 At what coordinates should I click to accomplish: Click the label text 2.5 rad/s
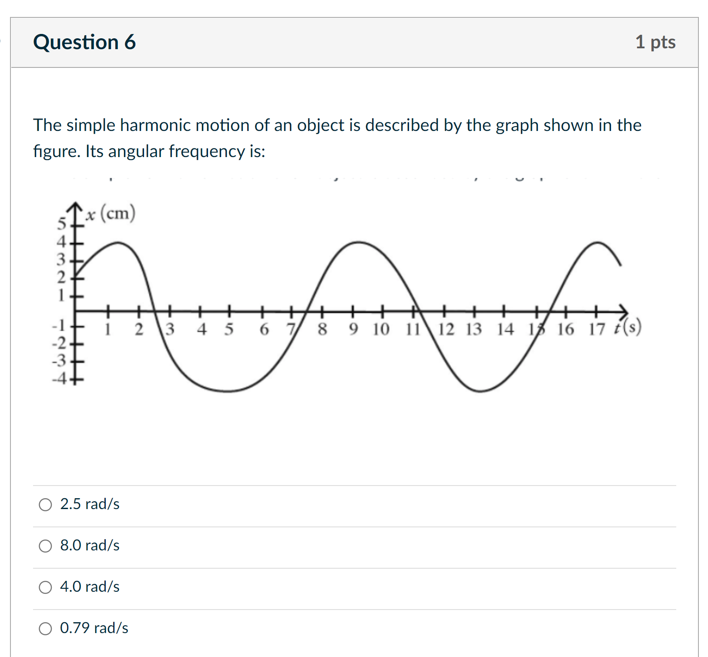tap(89, 504)
